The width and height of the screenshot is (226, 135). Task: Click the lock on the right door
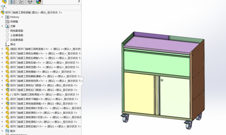tap(162, 80)
